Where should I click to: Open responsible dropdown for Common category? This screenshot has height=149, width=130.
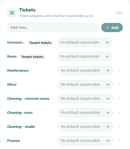(x=85, y=42)
